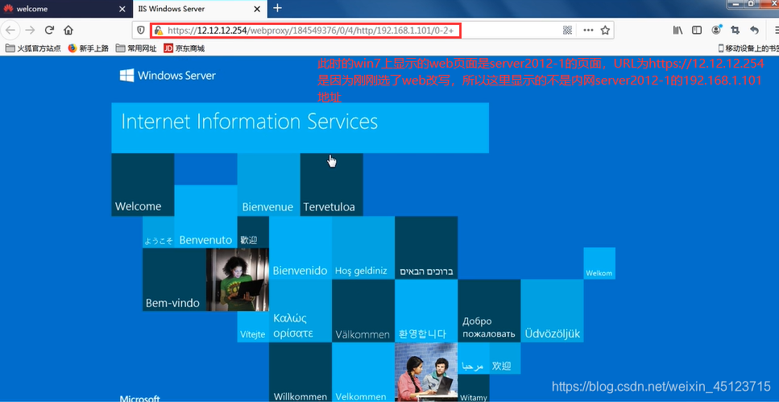
Task: Click the Bem-vindo tile
Action: tap(174, 280)
